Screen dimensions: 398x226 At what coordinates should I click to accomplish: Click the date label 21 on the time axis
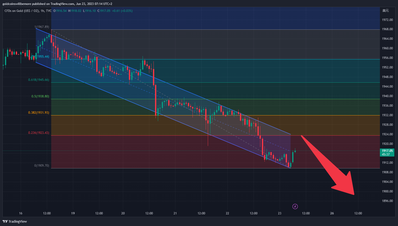(x=175, y=213)
